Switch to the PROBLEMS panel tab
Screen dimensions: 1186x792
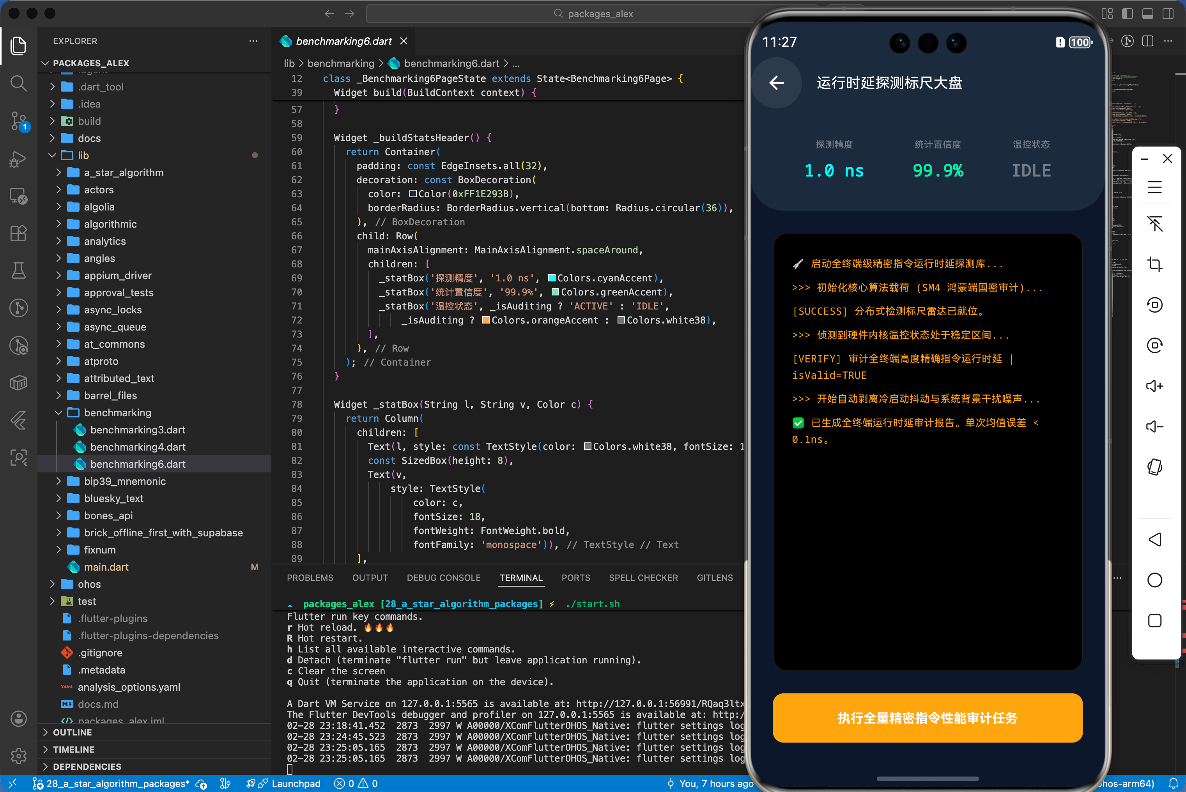click(x=310, y=577)
